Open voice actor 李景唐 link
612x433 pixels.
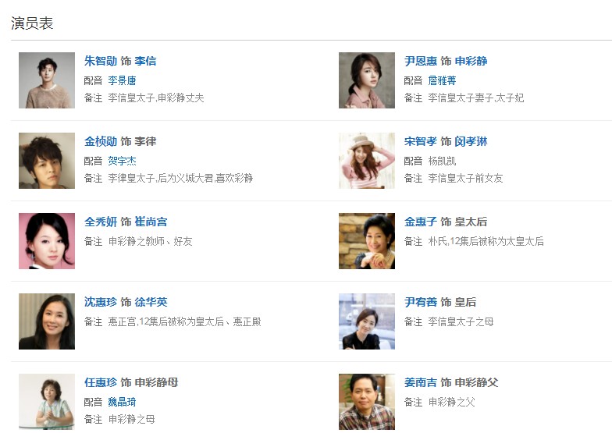coord(122,81)
